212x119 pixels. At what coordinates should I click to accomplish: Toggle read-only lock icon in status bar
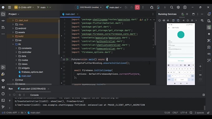pos(208,113)
